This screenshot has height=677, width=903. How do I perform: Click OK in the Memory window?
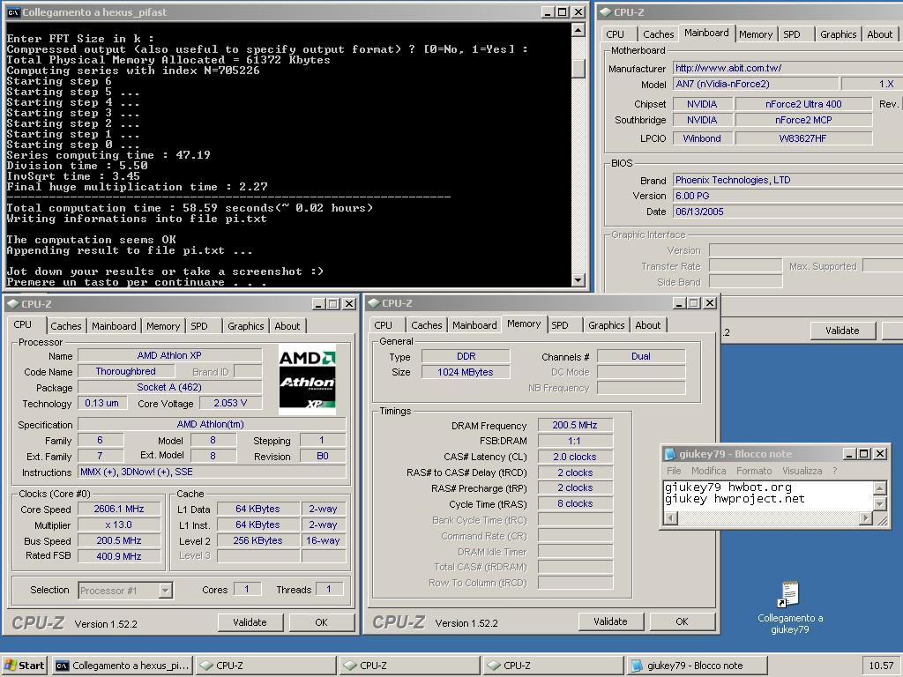[x=682, y=621]
